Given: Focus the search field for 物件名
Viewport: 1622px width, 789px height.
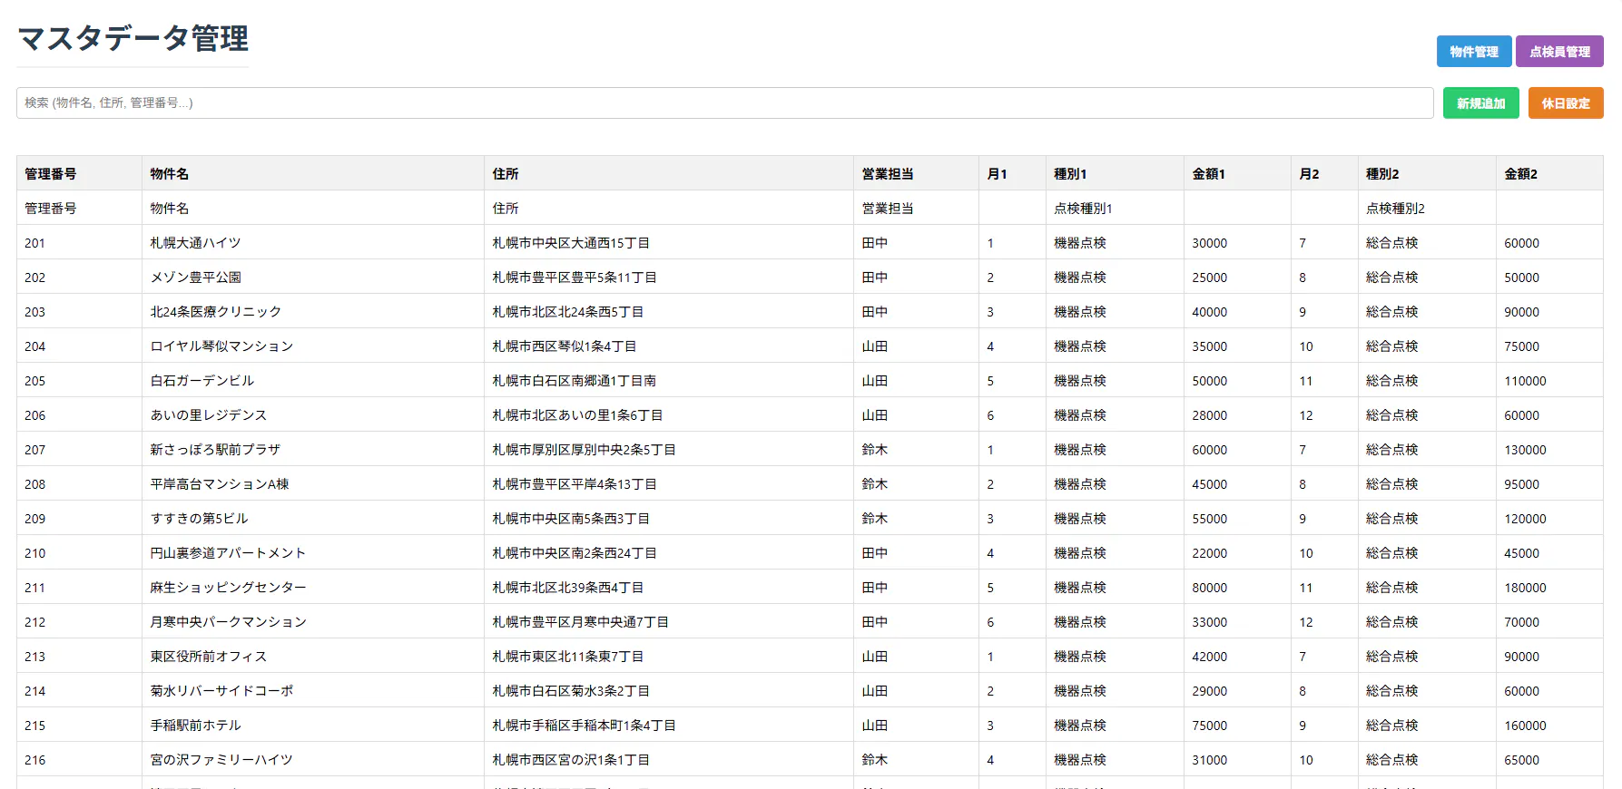Looking at the screenshot, I should (724, 103).
